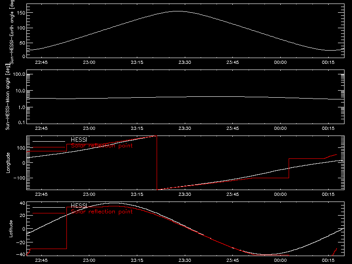Click 23:45 time label under Longitude plot

pyautogui.click(x=233, y=194)
